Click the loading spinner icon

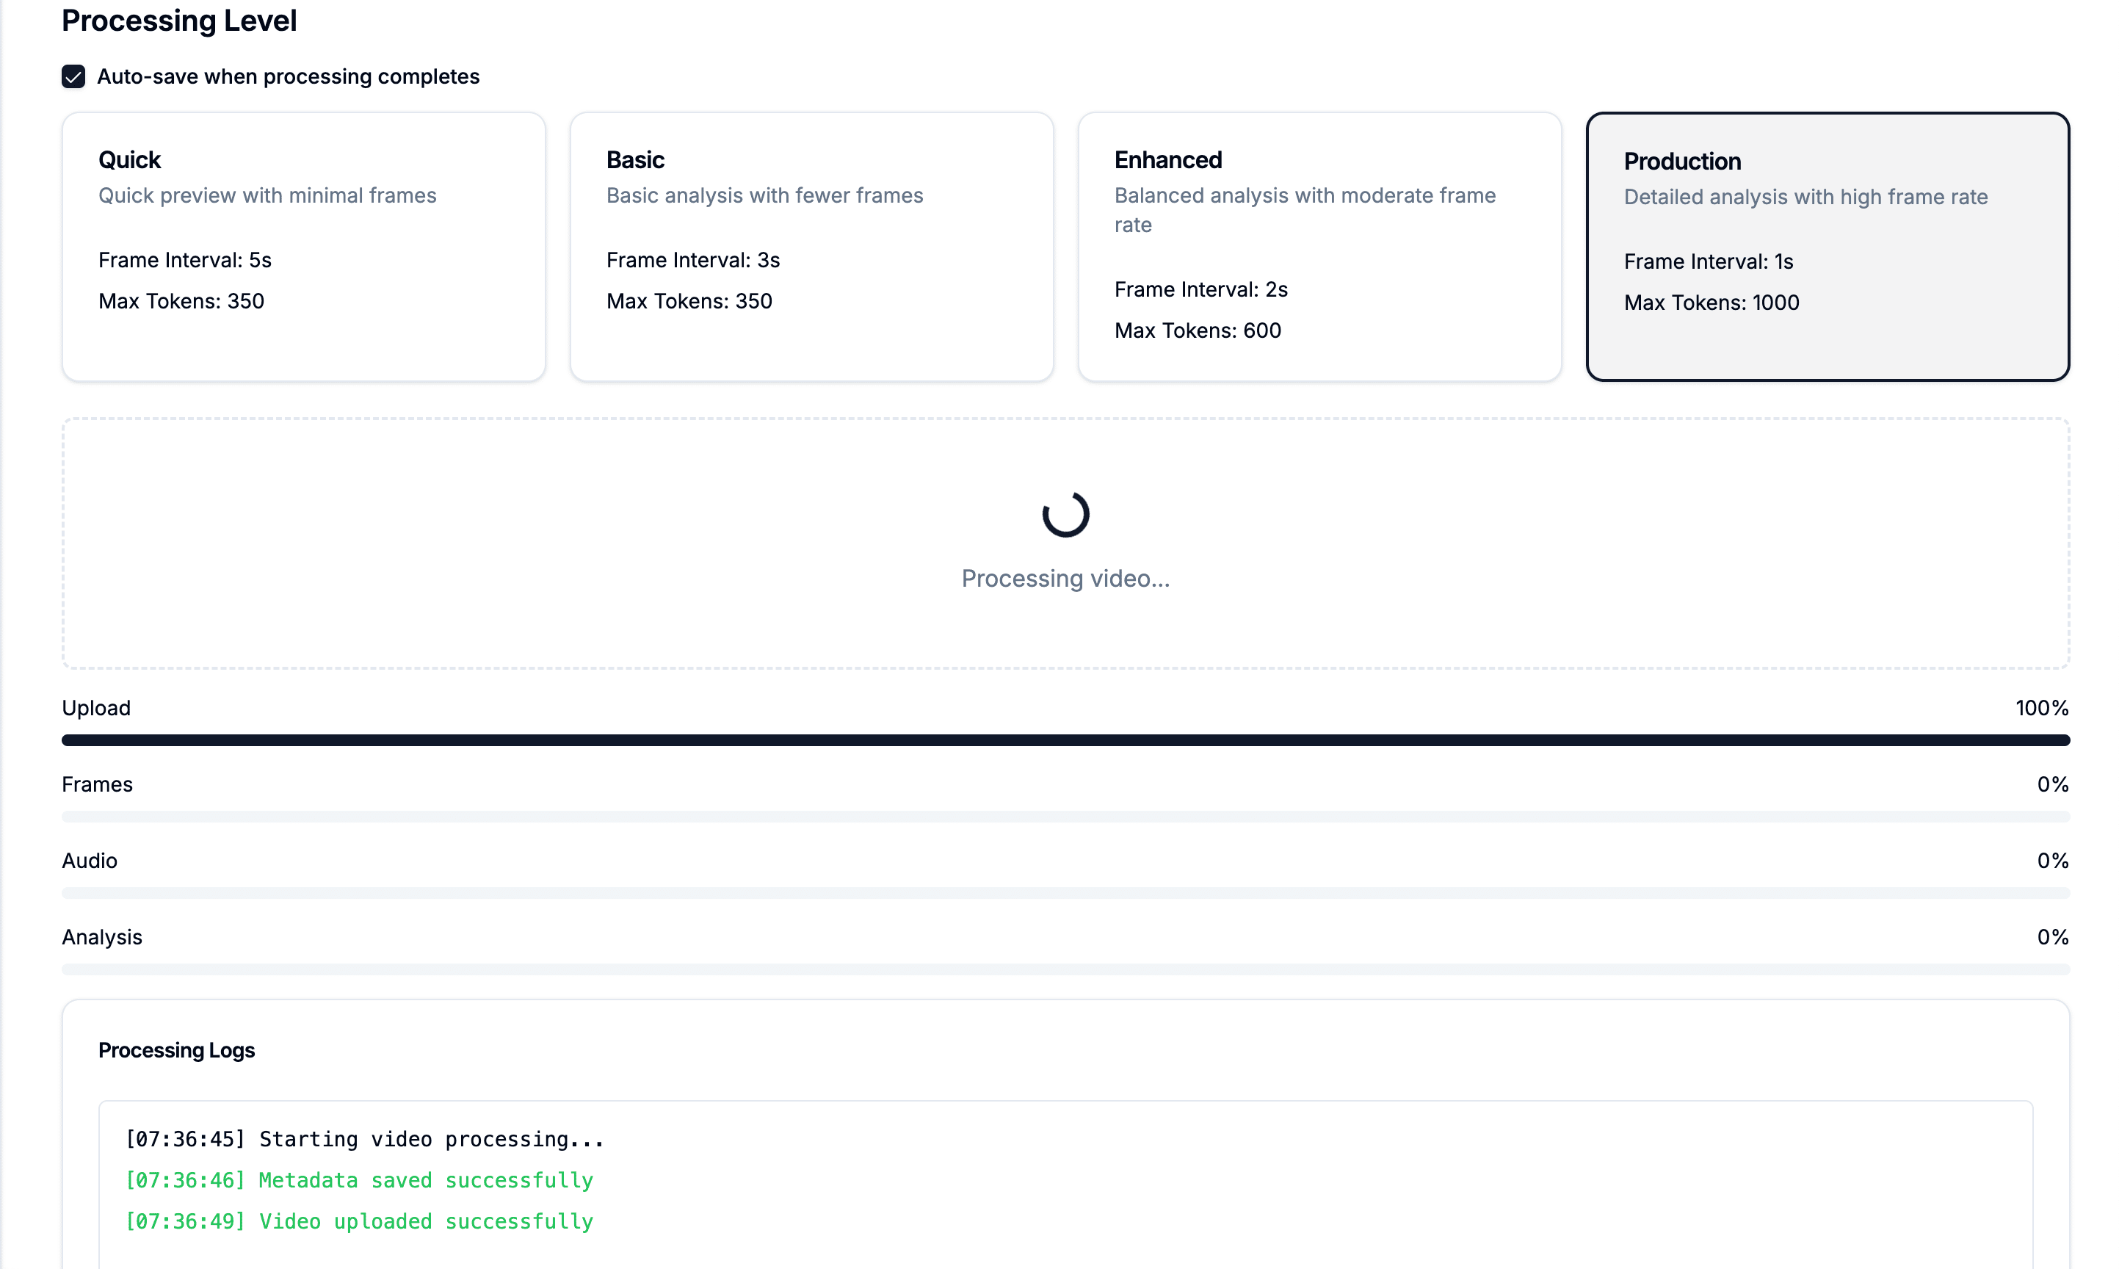point(1065,514)
